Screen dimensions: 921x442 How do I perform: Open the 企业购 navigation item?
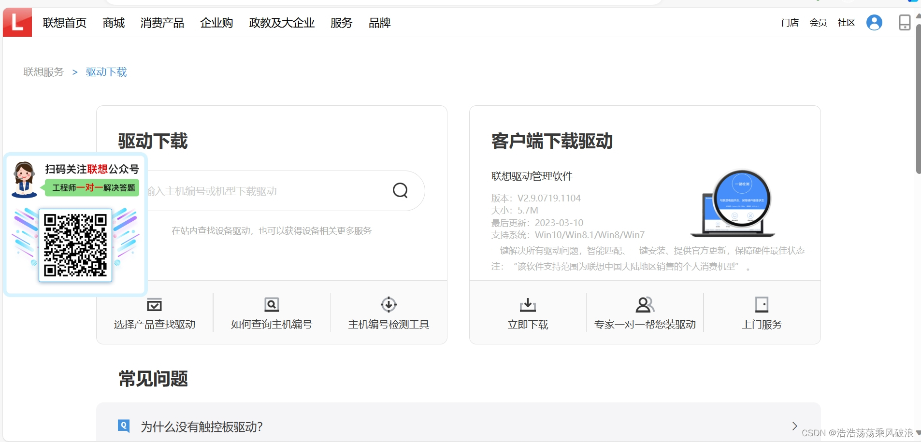click(216, 23)
